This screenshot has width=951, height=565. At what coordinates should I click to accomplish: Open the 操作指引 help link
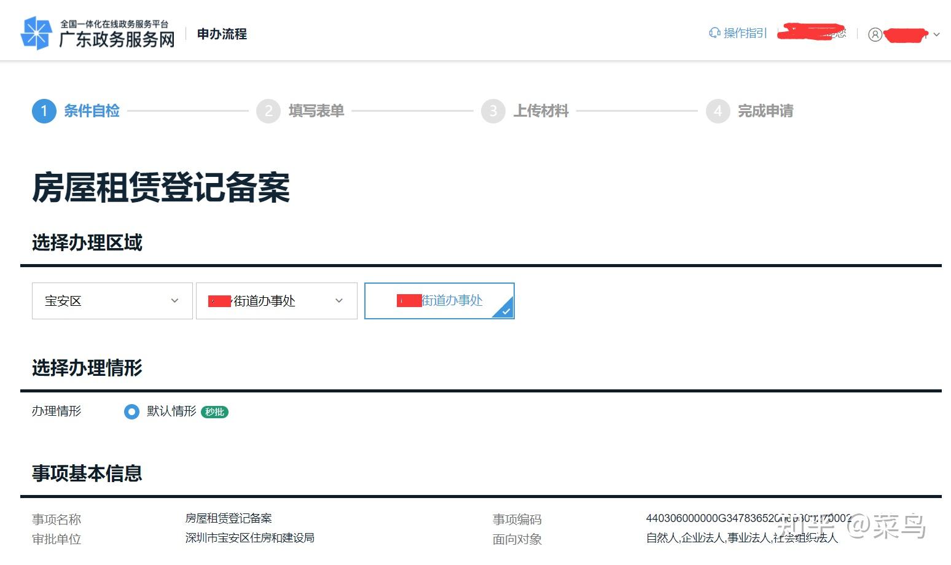pyautogui.click(x=738, y=33)
